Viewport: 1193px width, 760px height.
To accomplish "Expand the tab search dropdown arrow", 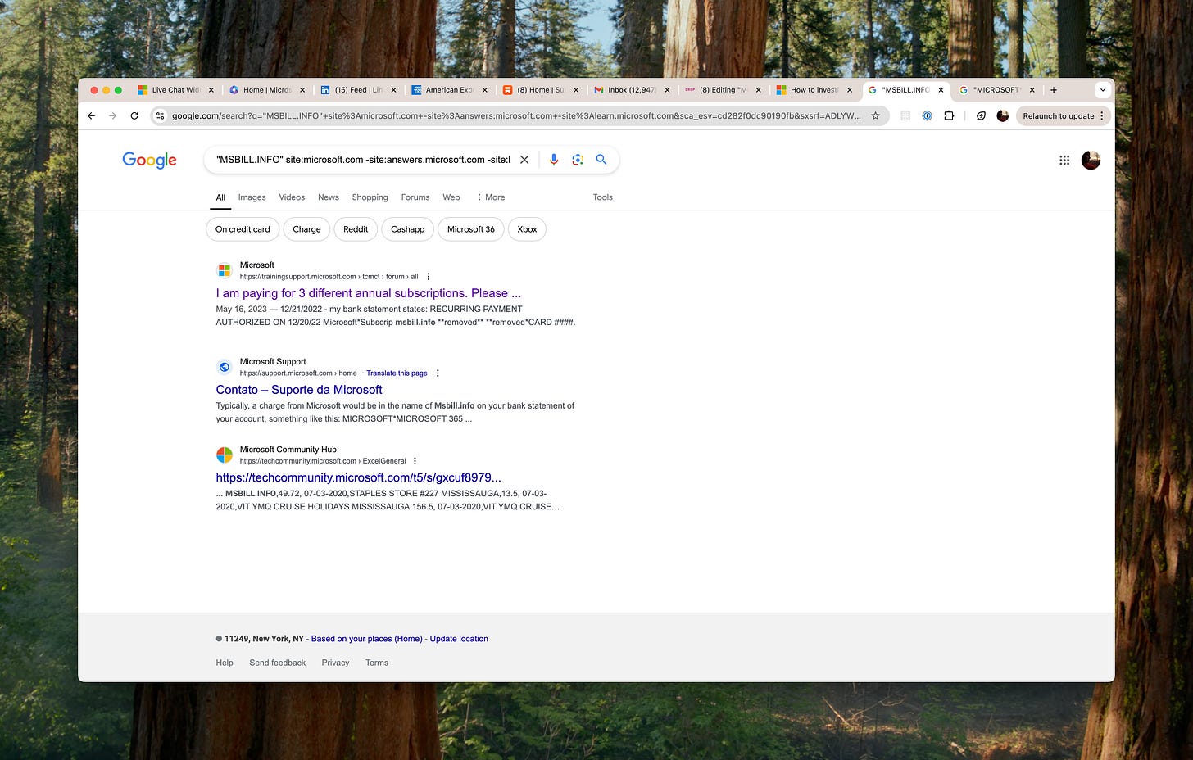I will (x=1103, y=90).
